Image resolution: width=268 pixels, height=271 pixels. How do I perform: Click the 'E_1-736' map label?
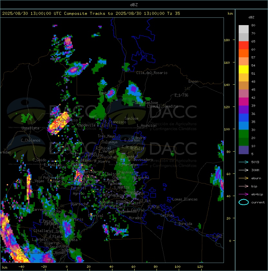click(x=181, y=95)
